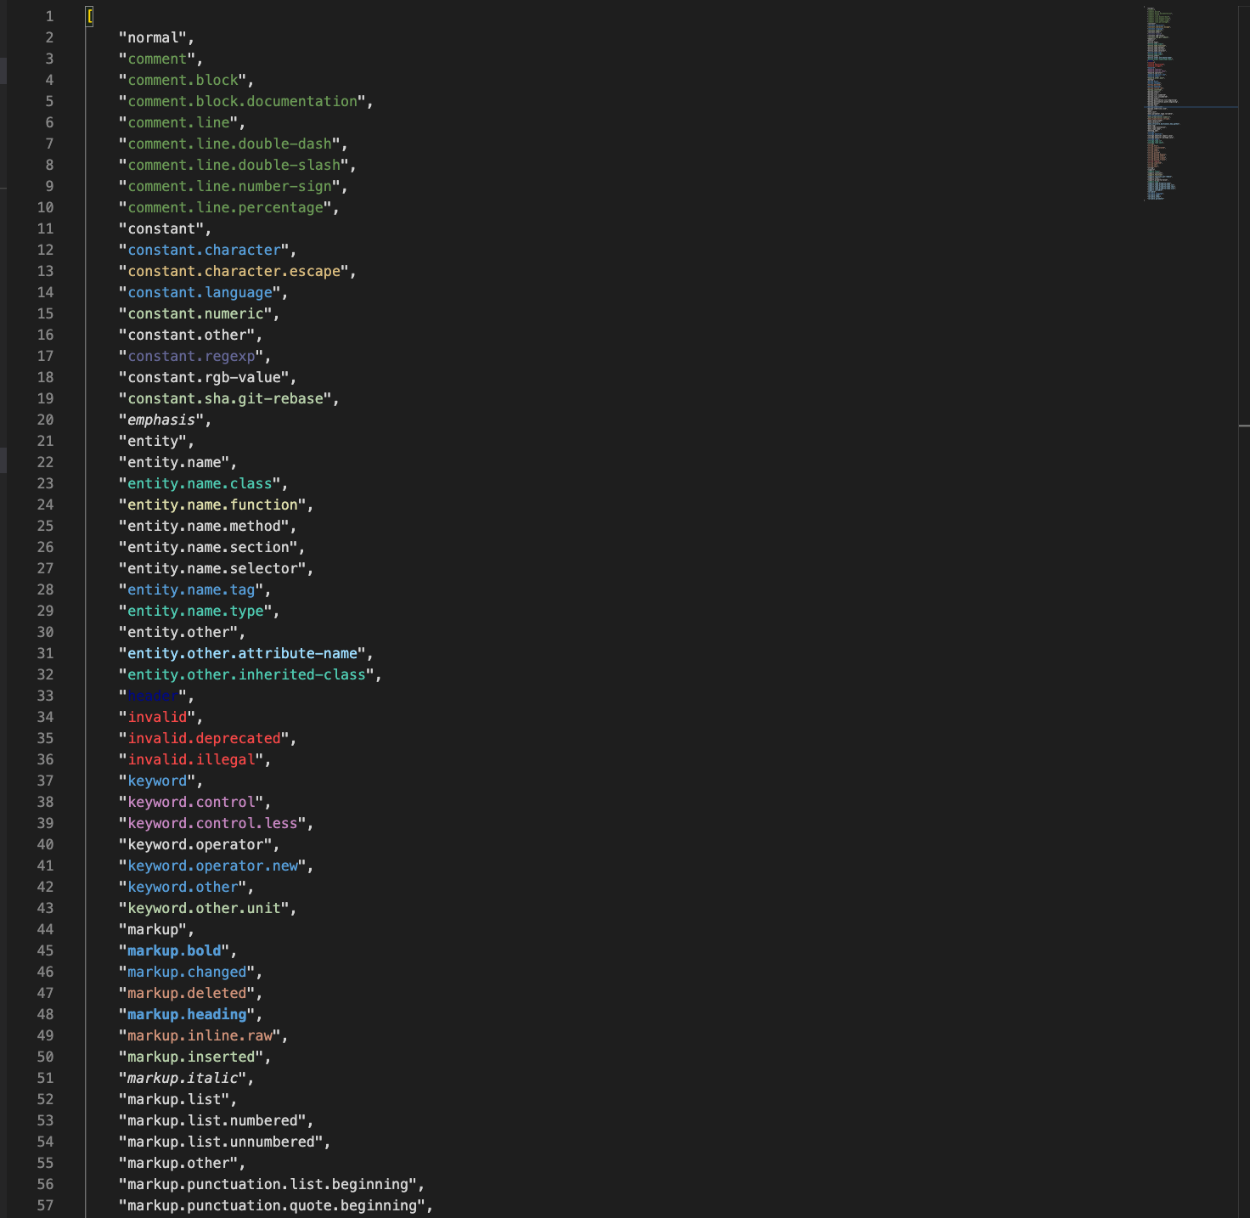This screenshot has width=1250, height=1218.
Task: Click "comment.line.percentage" text
Action: click(225, 207)
